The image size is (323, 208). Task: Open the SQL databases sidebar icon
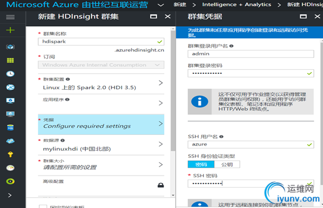pos(10,127)
